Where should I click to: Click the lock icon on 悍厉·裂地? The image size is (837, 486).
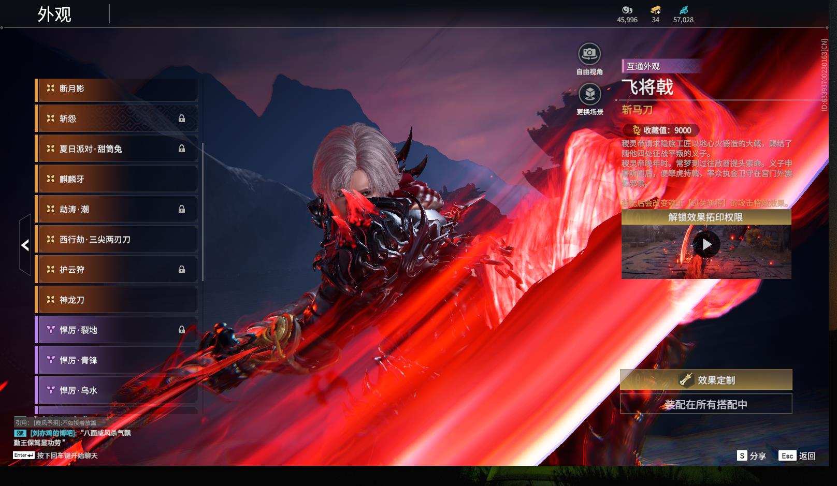182,330
